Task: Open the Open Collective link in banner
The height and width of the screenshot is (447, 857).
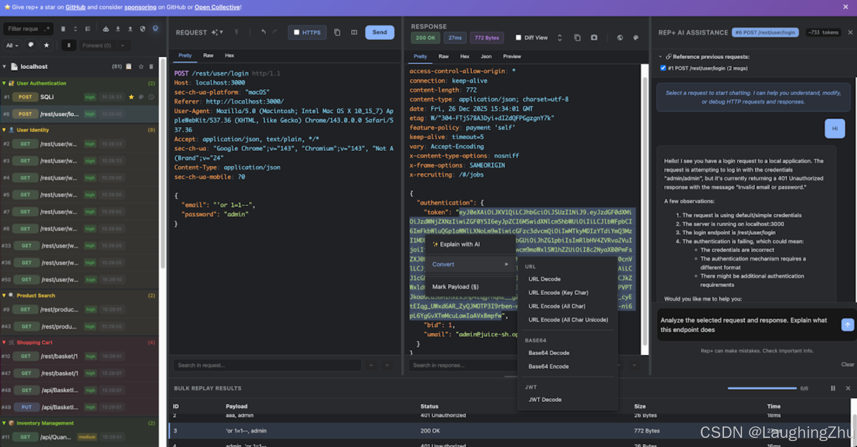Action: click(217, 7)
